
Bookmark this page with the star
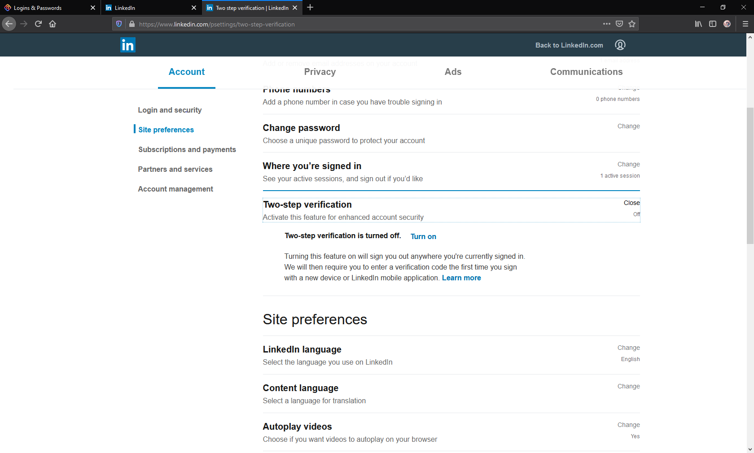tap(632, 24)
